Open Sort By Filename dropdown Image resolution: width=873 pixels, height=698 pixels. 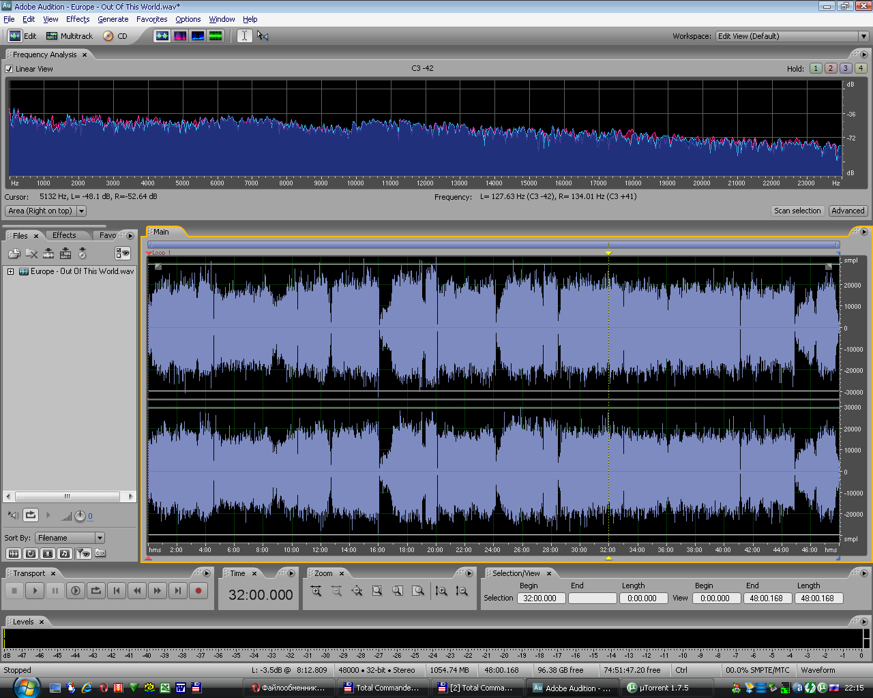tap(70, 538)
